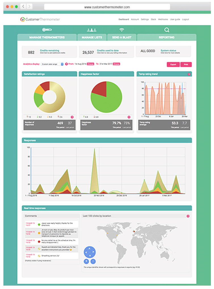Click the pink info icon in Temp rating trend header
This screenshot has width=214, height=289.
point(189,74)
